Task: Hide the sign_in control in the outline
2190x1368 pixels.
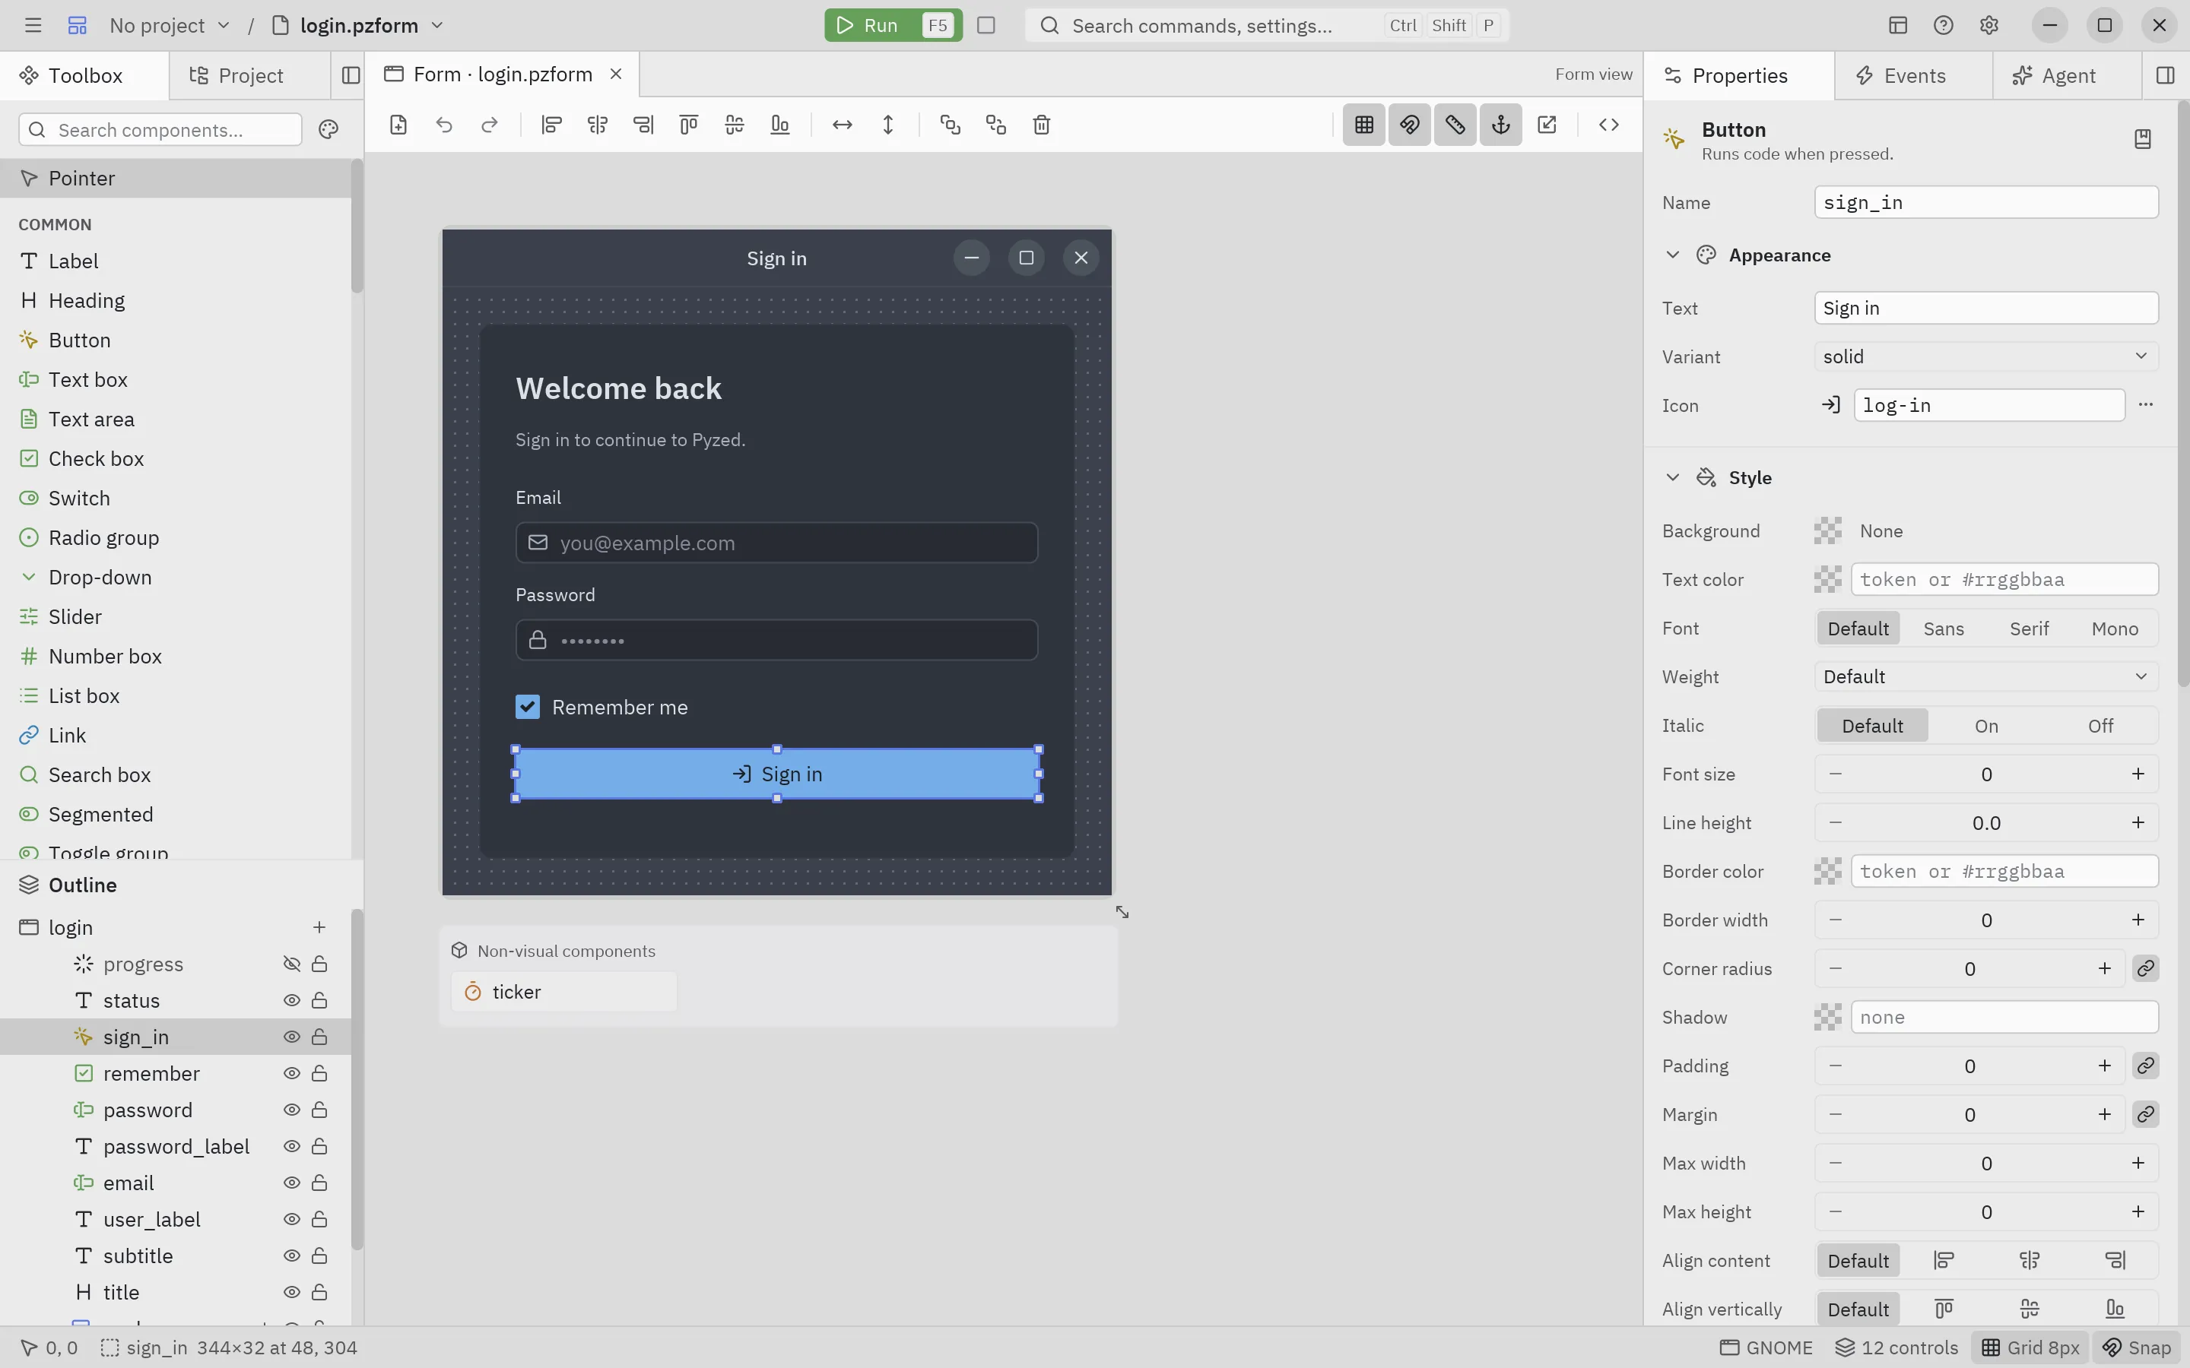Action: pyautogui.click(x=291, y=1037)
